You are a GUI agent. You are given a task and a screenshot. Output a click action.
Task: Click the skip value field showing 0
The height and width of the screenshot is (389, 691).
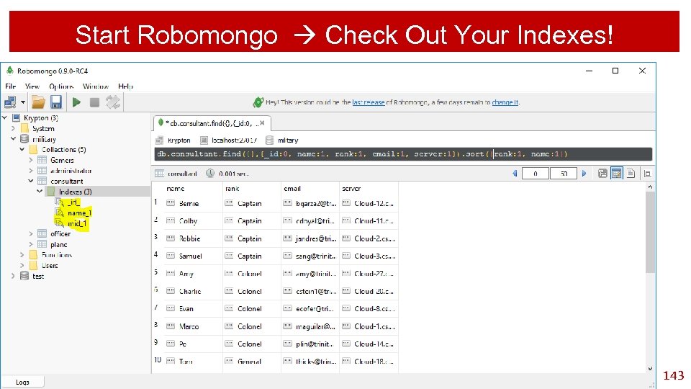tap(535, 174)
